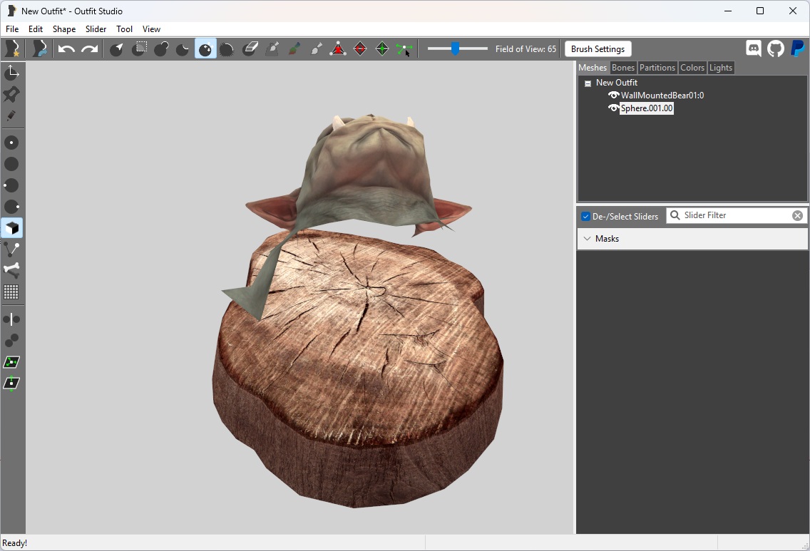This screenshot has height=551, width=810.
Task: Open the Slider menu
Action: pyautogui.click(x=96, y=29)
